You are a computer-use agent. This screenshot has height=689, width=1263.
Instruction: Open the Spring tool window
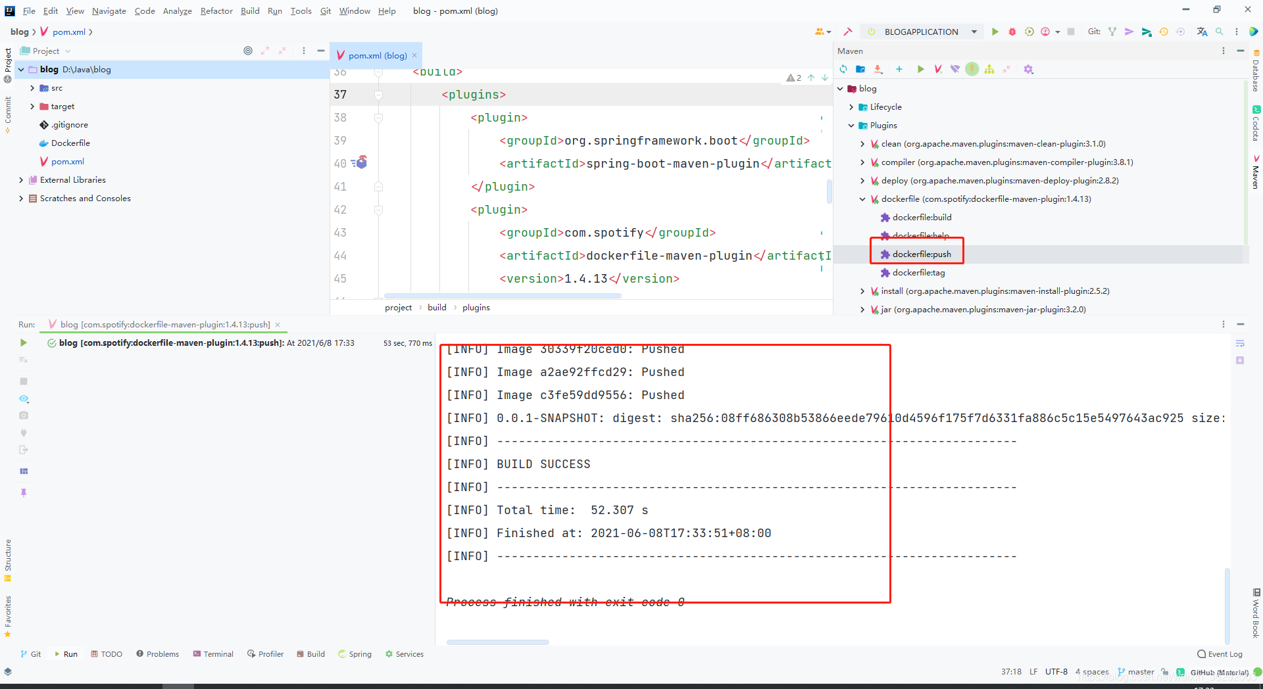[x=355, y=653]
